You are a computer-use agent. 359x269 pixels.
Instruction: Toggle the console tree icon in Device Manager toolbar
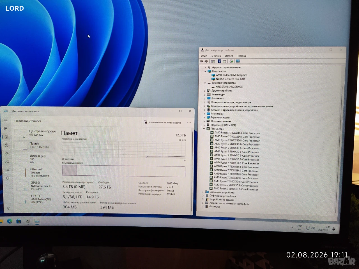tap(213, 61)
